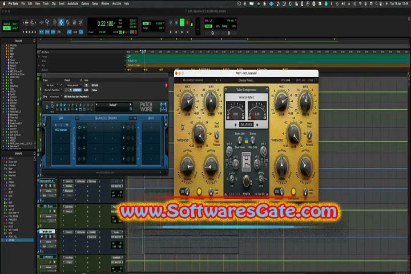The image size is (411, 274).
Task: Open the Setup menu
Action: click(95, 3)
